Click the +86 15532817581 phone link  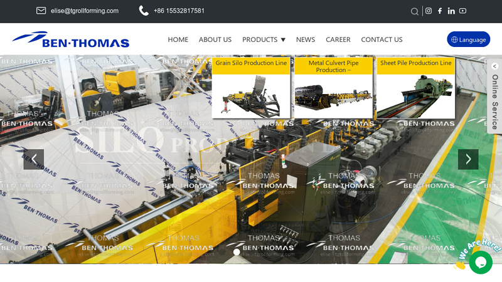(x=179, y=11)
